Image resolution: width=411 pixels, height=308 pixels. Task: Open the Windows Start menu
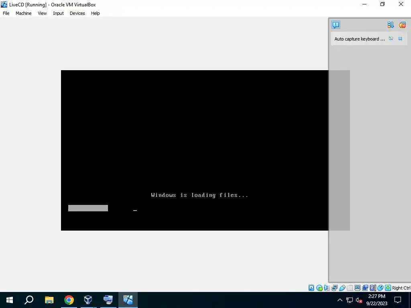click(x=10, y=300)
